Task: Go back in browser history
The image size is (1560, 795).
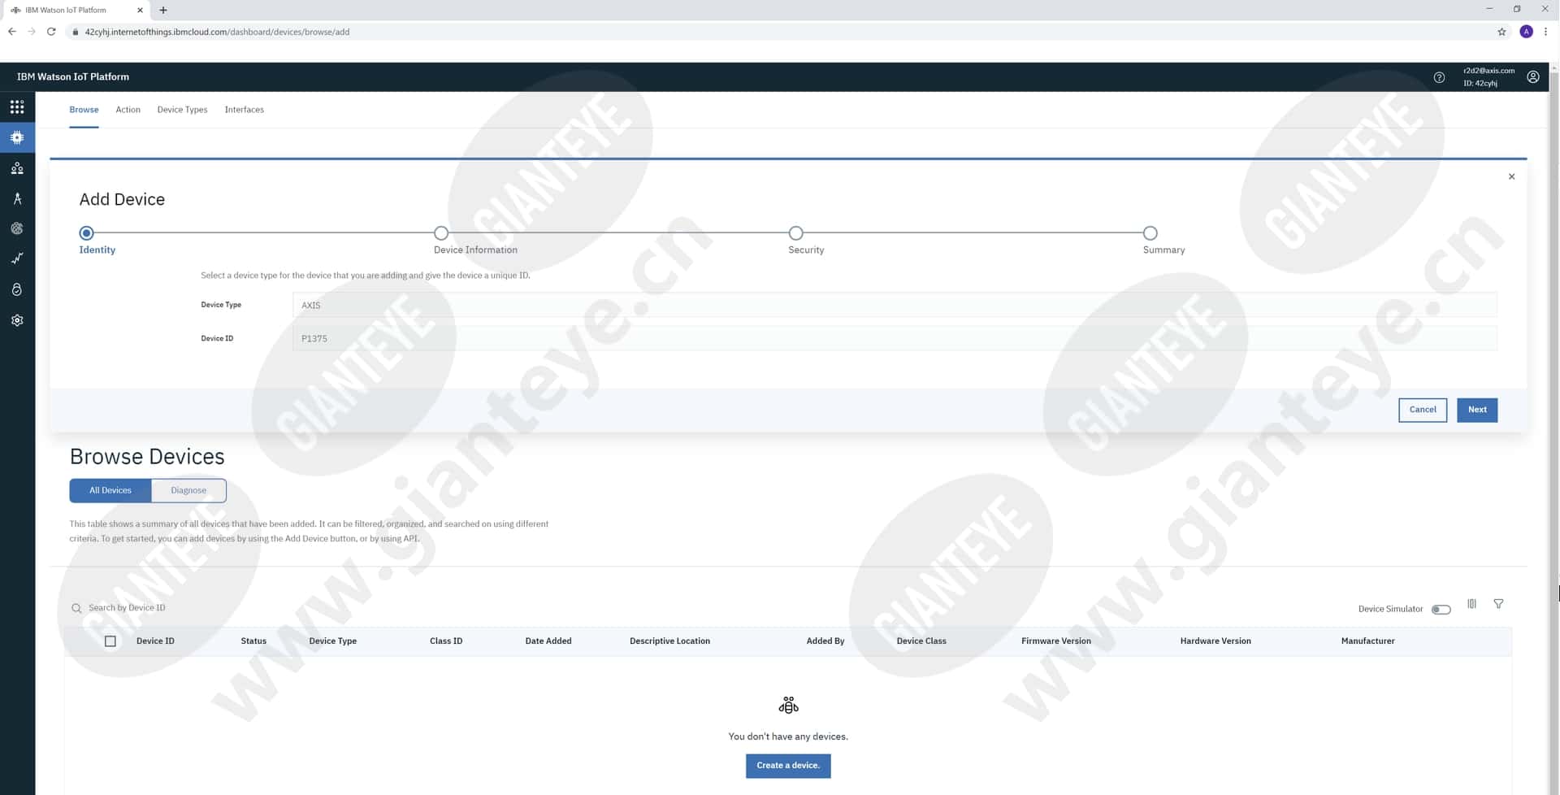Action: pos(12,32)
